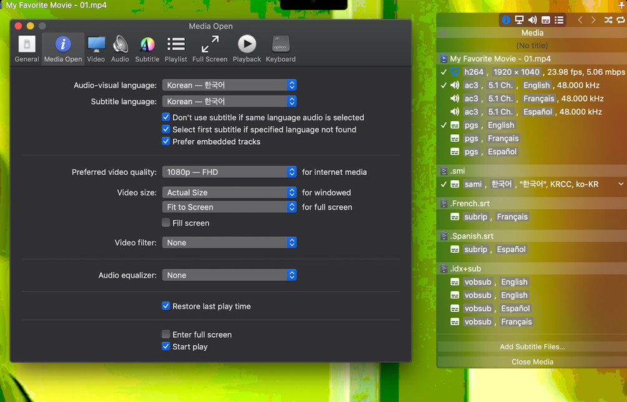The width and height of the screenshot is (627, 402).
Task: Select the vobsub Español subtitle
Action: coord(532,308)
